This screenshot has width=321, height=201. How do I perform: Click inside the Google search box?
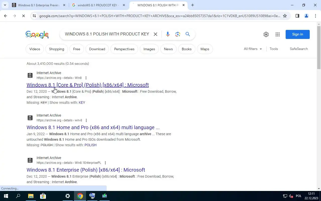(107, 34)
